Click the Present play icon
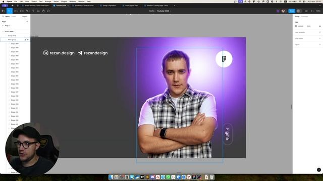The height and width of the screenshot is (181, 323). pyautogui.click(x=311, y=11)
